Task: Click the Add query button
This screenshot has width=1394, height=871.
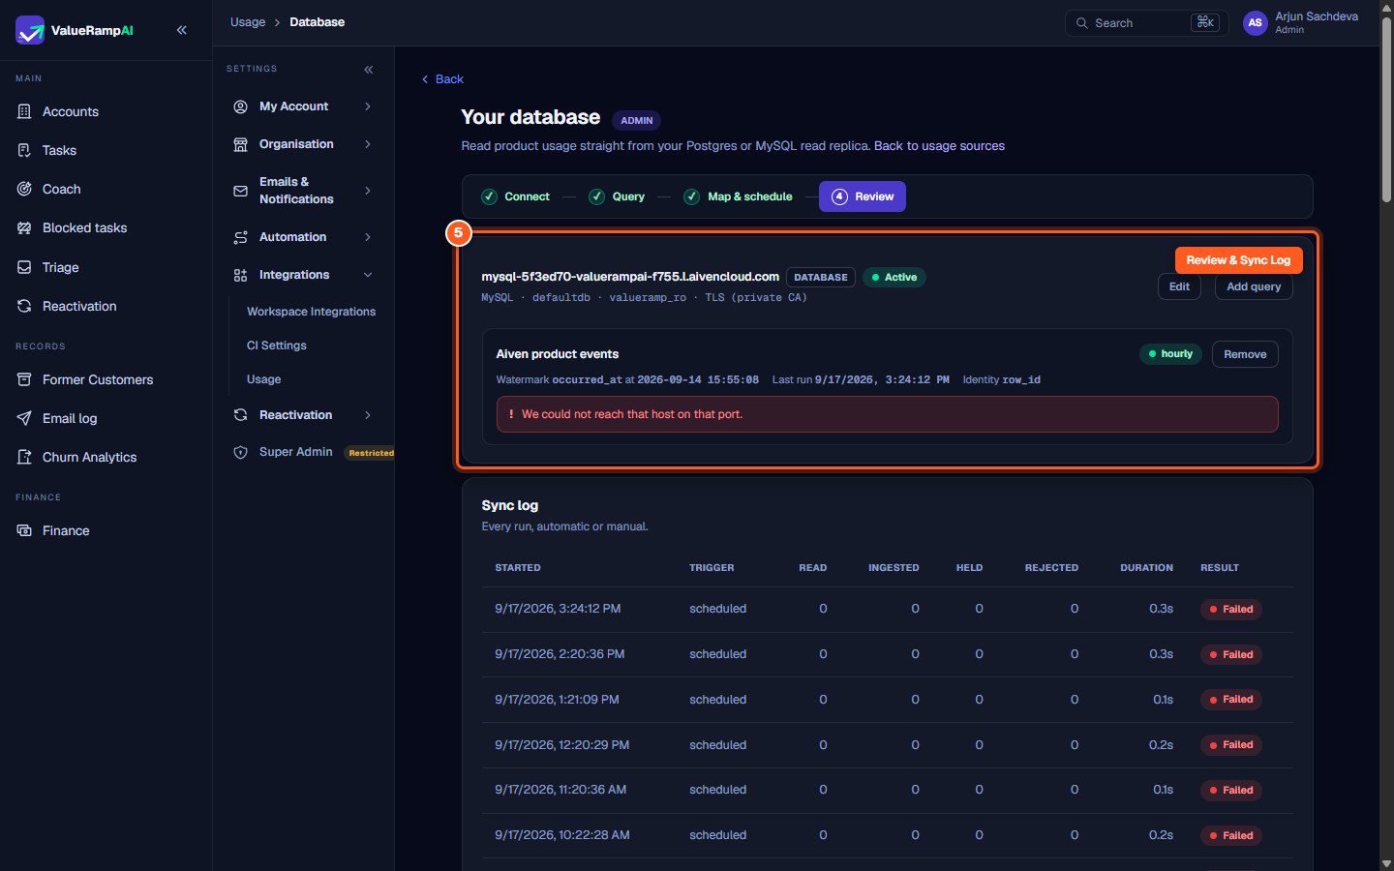Action: 1254,286
